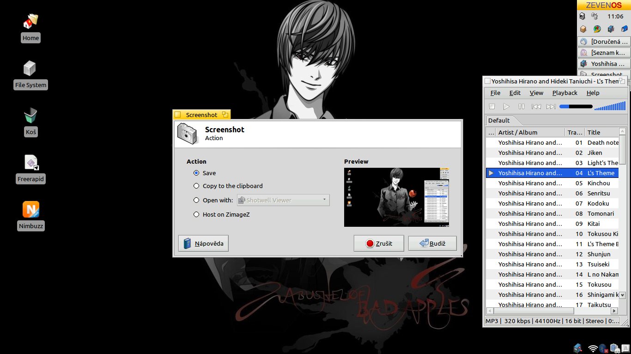Select Host on ZimageZ option
Screen dimensions: 631x354
222,214
